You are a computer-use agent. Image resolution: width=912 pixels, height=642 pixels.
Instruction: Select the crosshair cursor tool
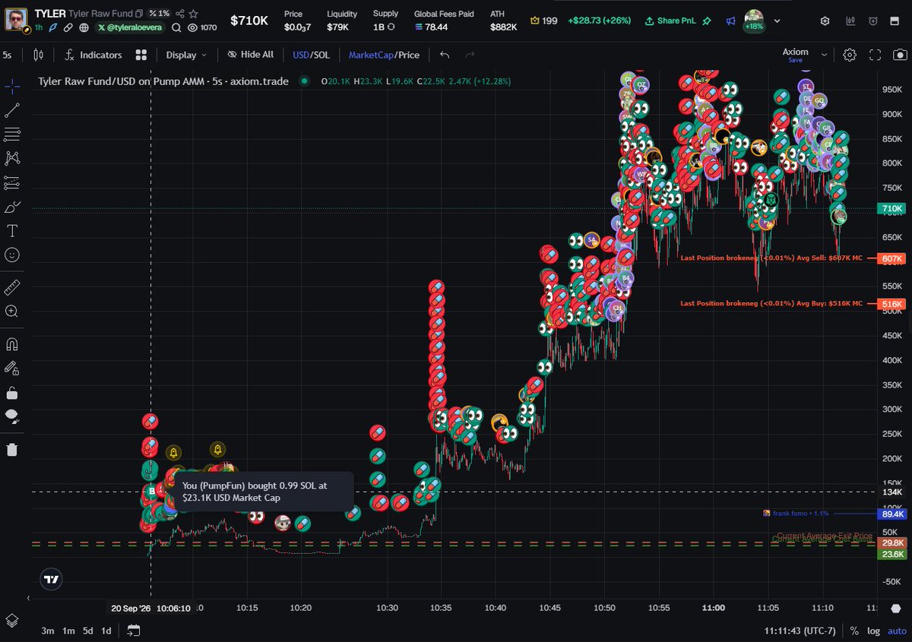[x=12, y=86]
